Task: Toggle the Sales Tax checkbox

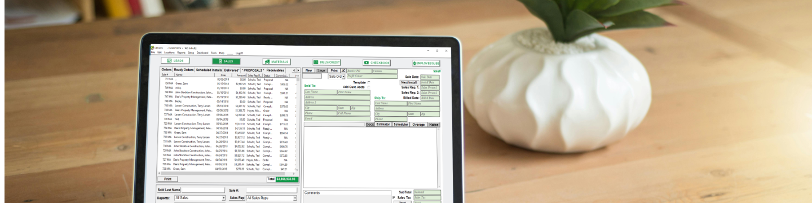Action: (394, 198)
